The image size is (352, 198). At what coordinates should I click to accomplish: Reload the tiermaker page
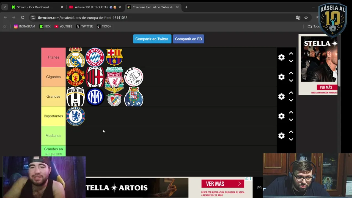tap(23, 18)
